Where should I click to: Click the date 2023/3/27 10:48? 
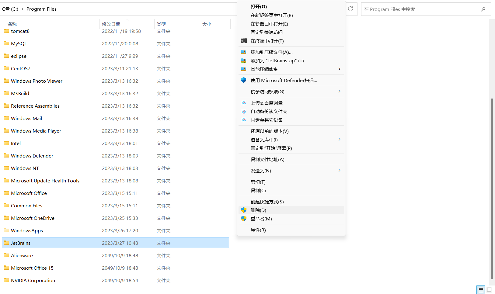[x=120, y=243]
